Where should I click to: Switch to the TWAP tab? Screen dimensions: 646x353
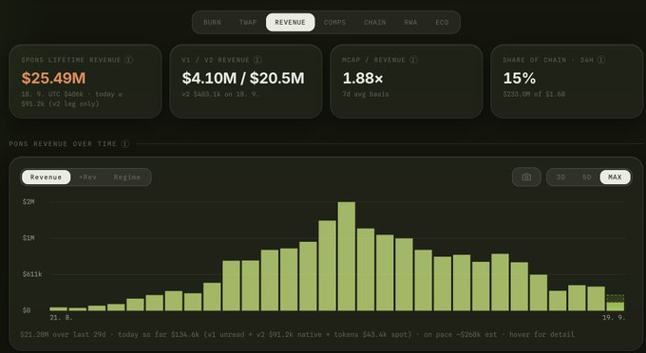[x=248, y=22]
